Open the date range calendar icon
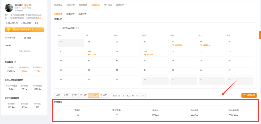261x124 pixels. [143, 96]
